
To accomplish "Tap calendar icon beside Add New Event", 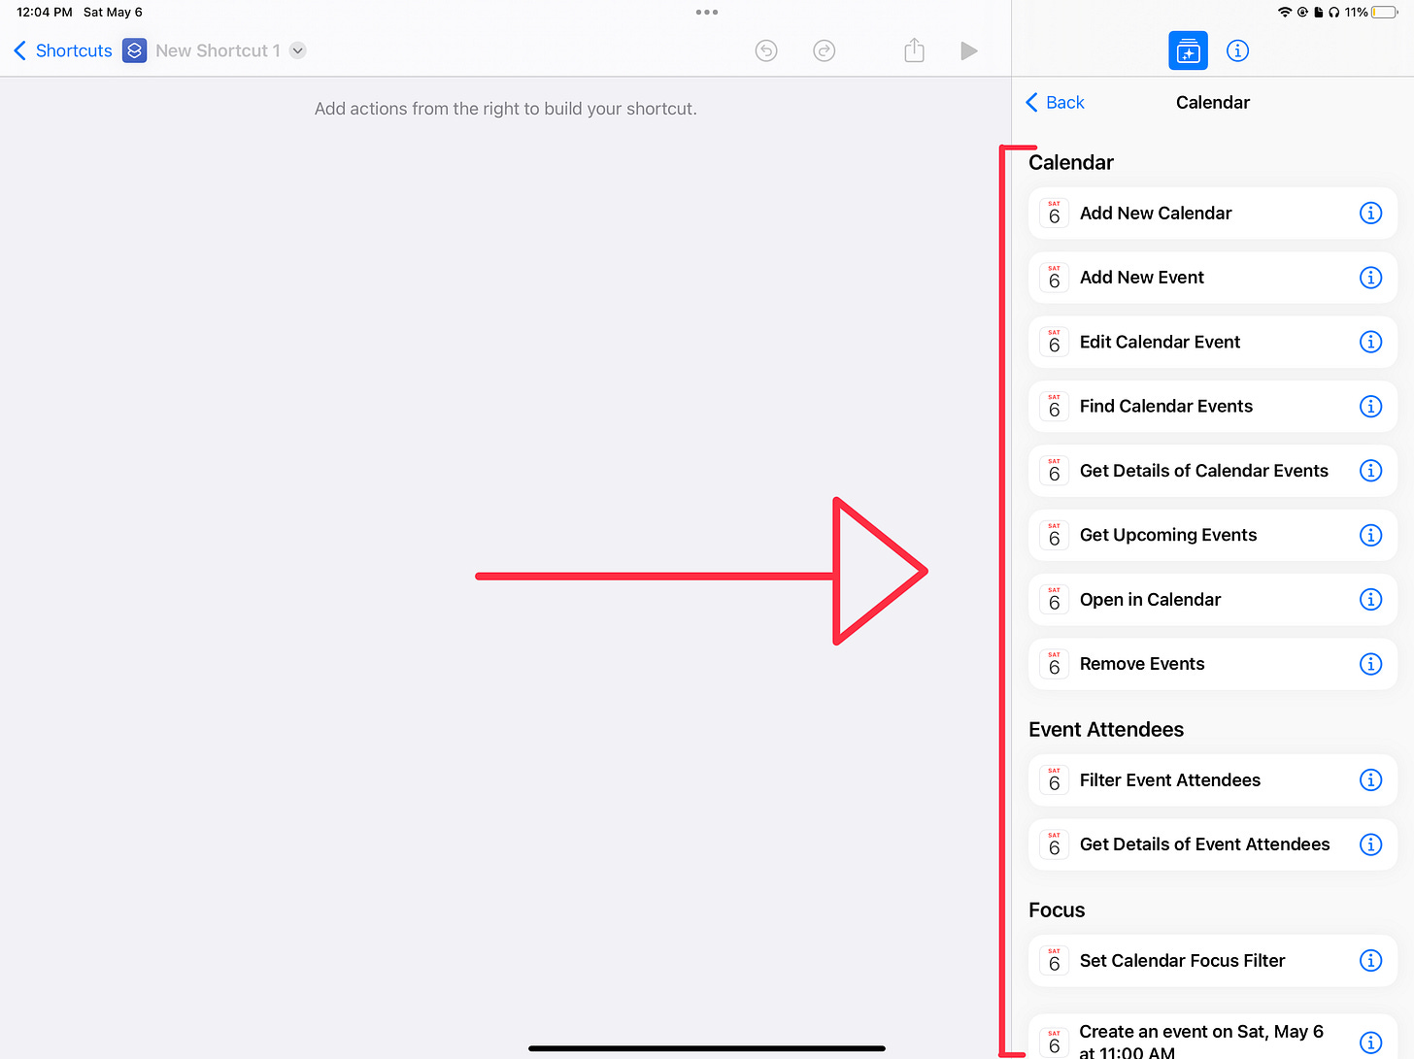I will pyautogui.click(x=1054, y=278).
